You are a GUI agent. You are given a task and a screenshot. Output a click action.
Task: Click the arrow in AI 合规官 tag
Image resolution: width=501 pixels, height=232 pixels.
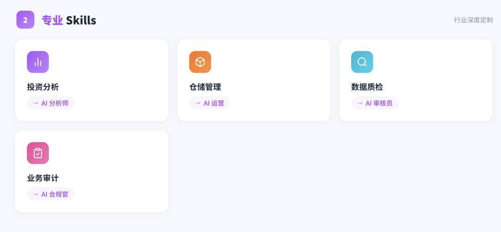click(x=36, y=194)
